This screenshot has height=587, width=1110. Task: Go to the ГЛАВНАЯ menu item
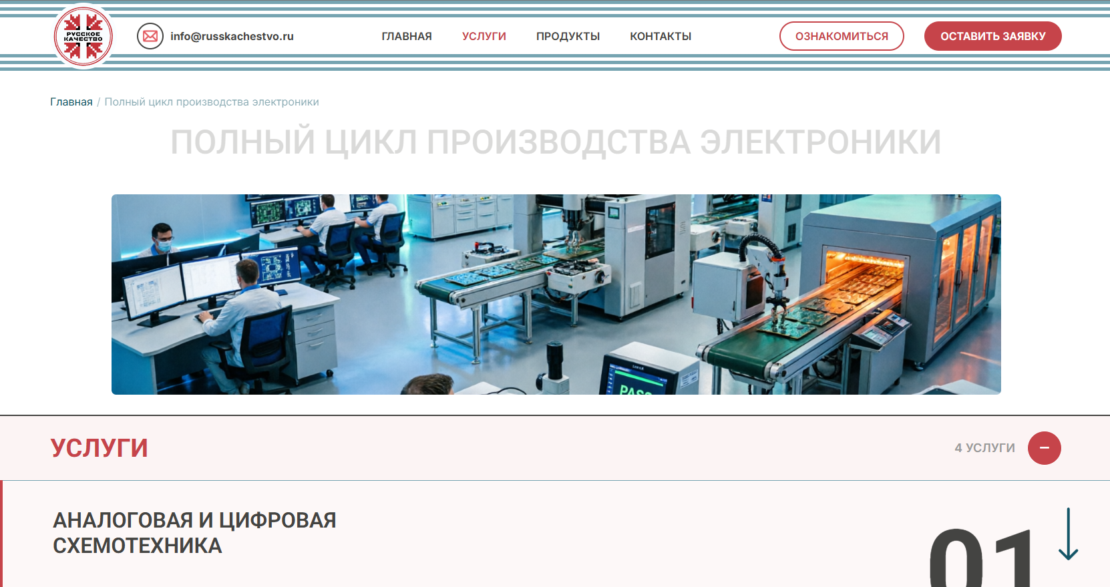point(407,37)
